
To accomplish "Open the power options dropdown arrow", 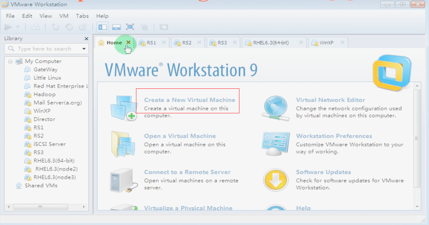I will tap(17, 27).
